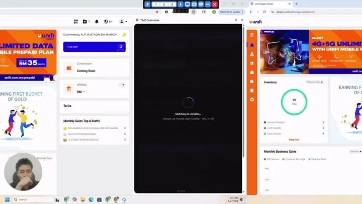
Task: Select screen 2 in floating toolbar
Action: pyautogui.click(x=164, y=4)
